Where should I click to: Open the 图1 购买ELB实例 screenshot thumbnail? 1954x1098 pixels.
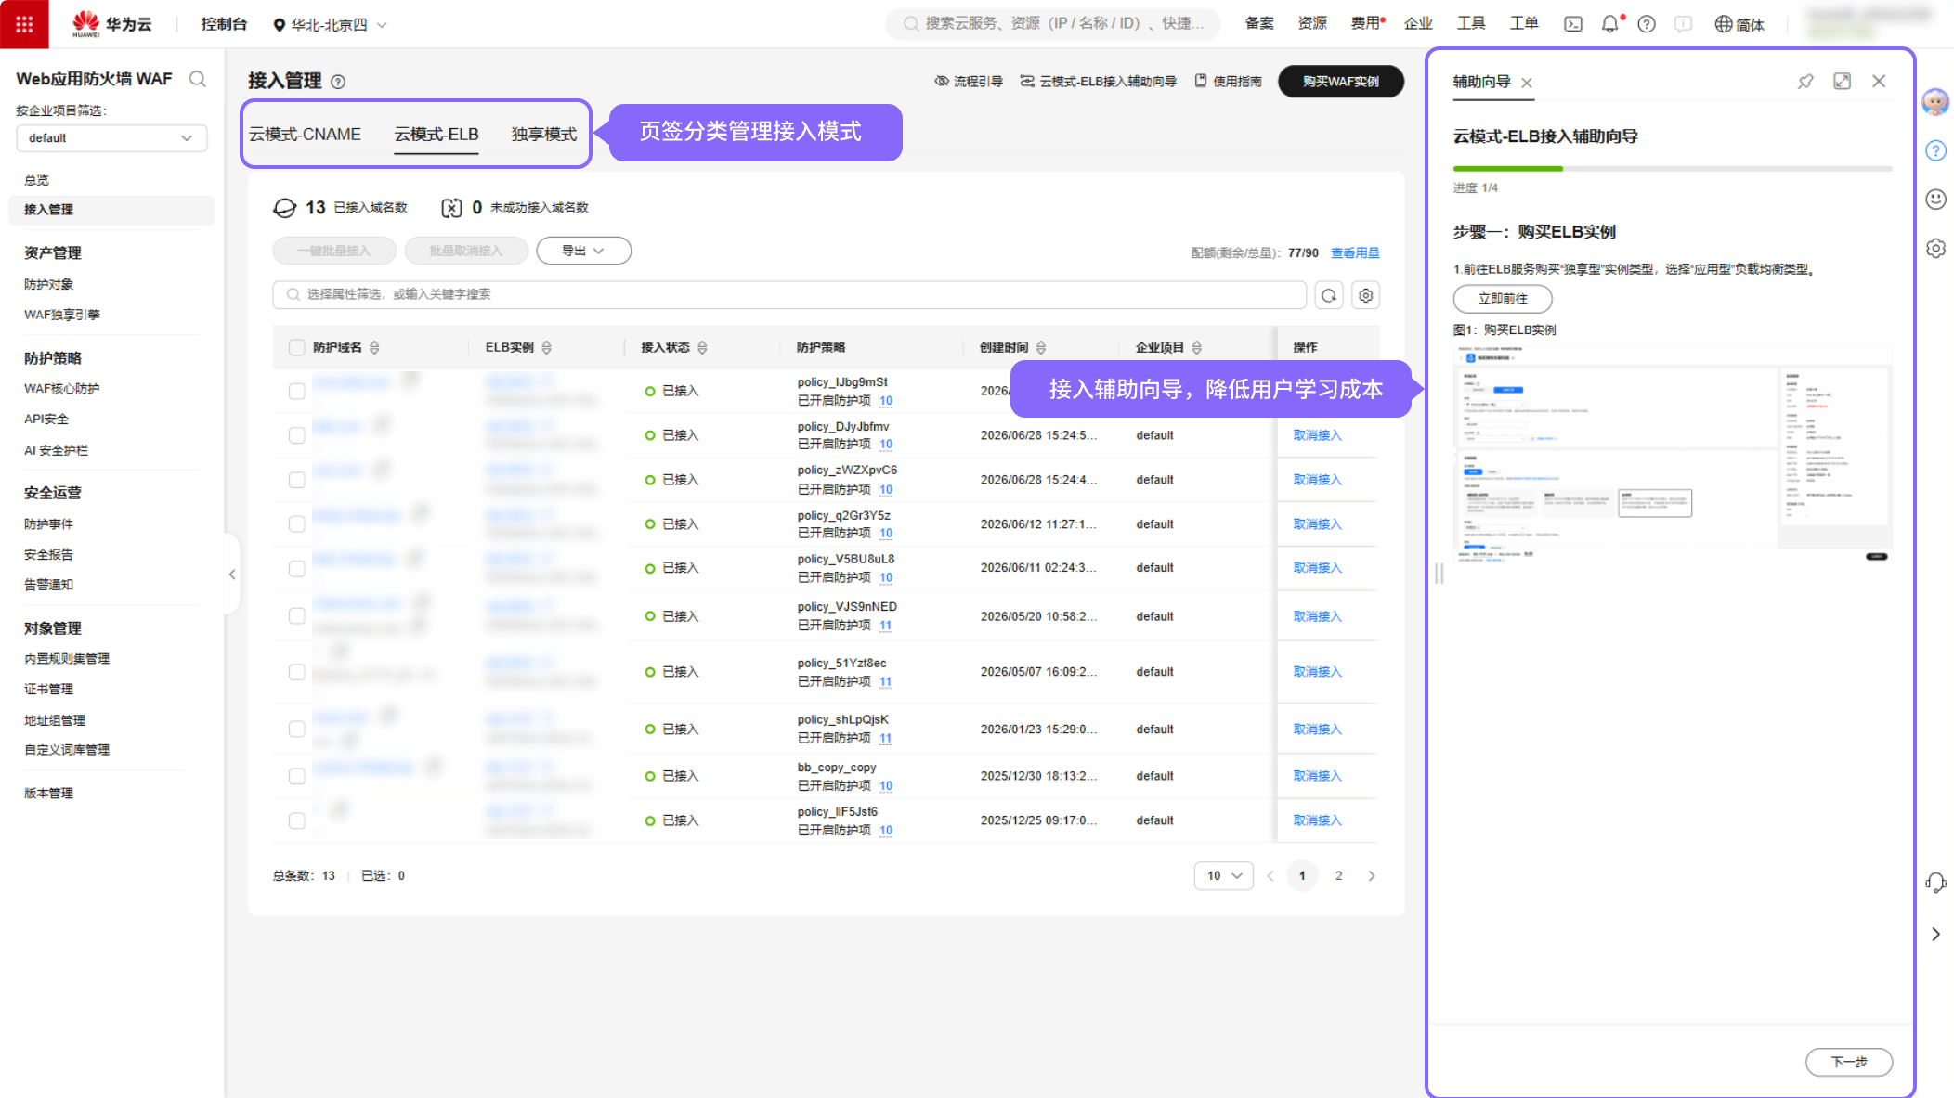(x=1673, y=453)
